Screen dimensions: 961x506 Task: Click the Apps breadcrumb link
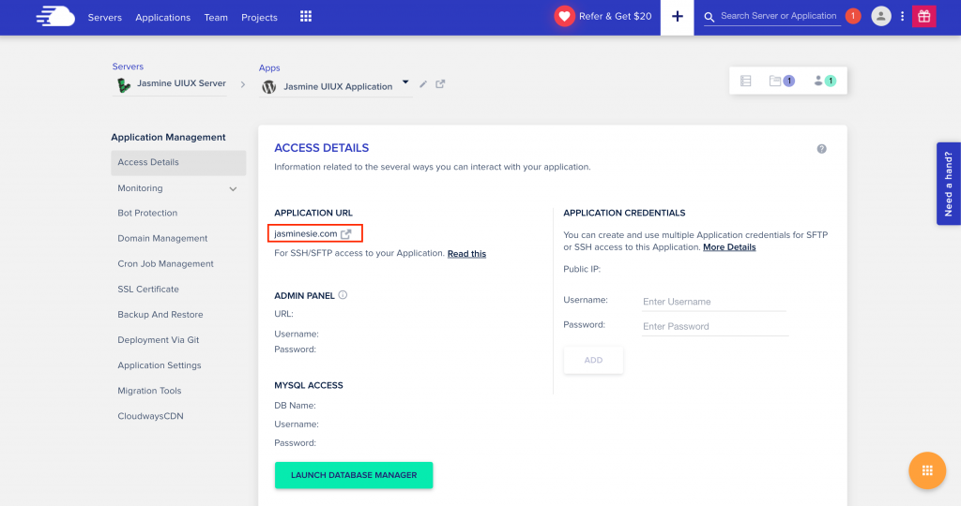[269, 67]
